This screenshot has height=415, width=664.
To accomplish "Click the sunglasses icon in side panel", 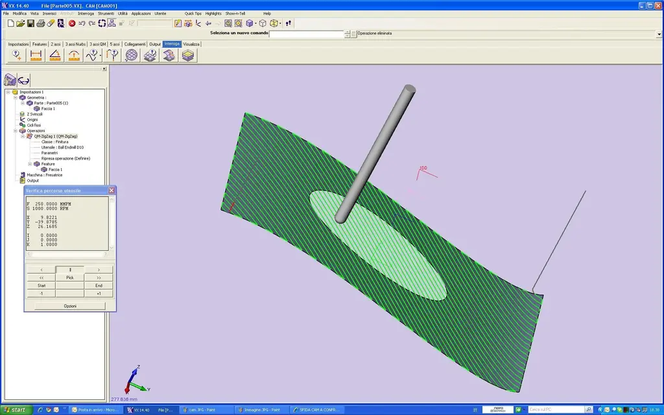I will coord(24,80).
